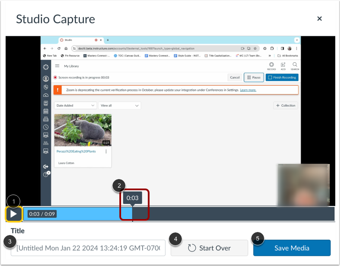This screenshot has width=340, height=266.
Task: Click the + Collection button
Action: pyautogui.click(x=285, y=105)
